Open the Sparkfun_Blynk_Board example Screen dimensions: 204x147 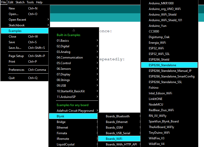pyautogui.click(x=164, y=121)
